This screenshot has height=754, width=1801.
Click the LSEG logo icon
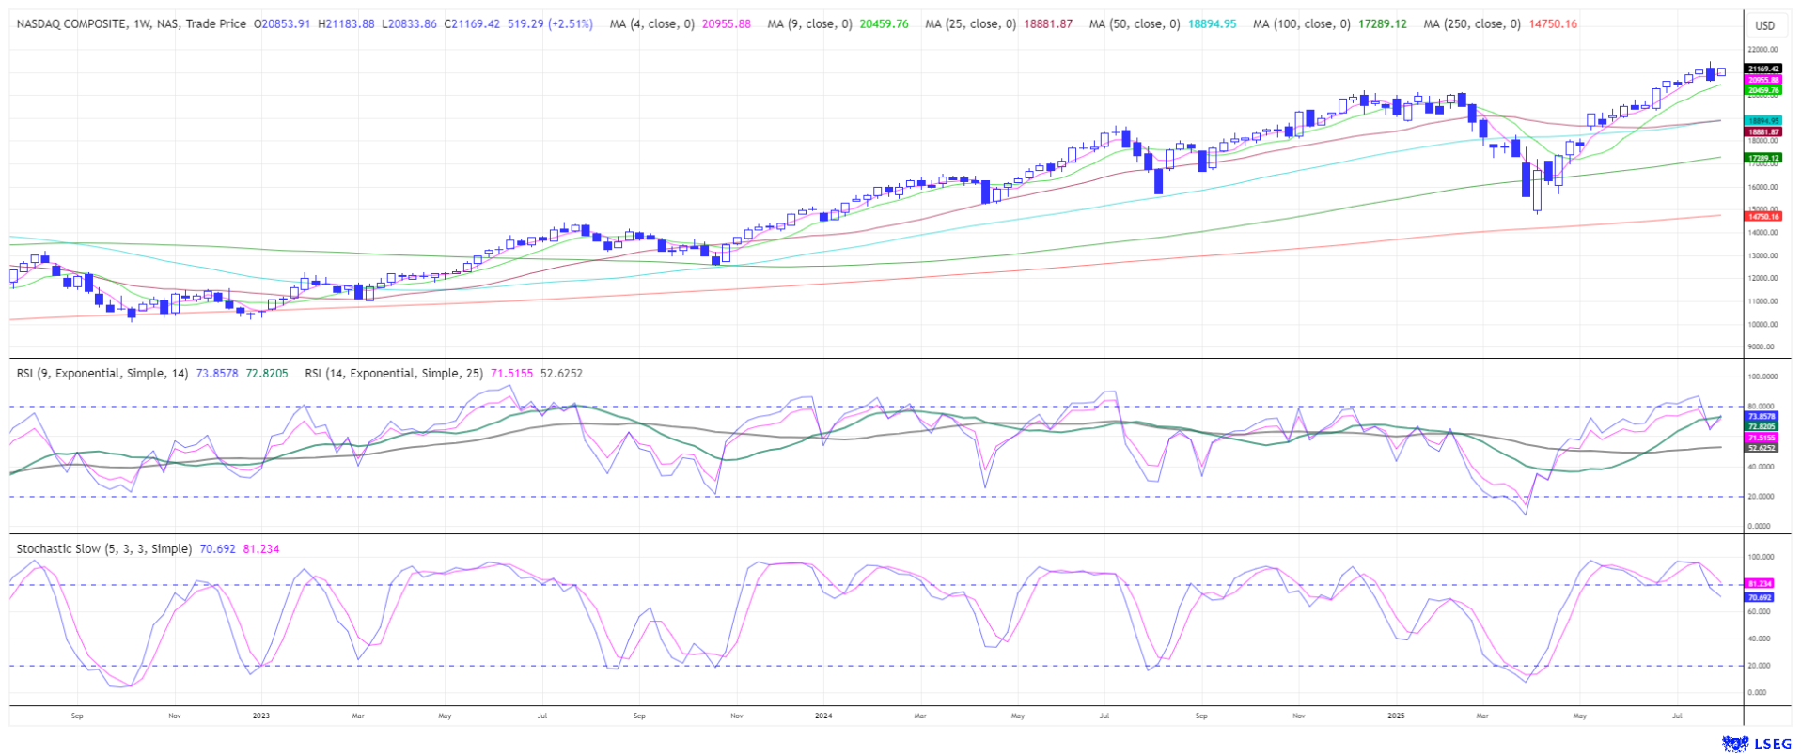(x=1735, y=744)
